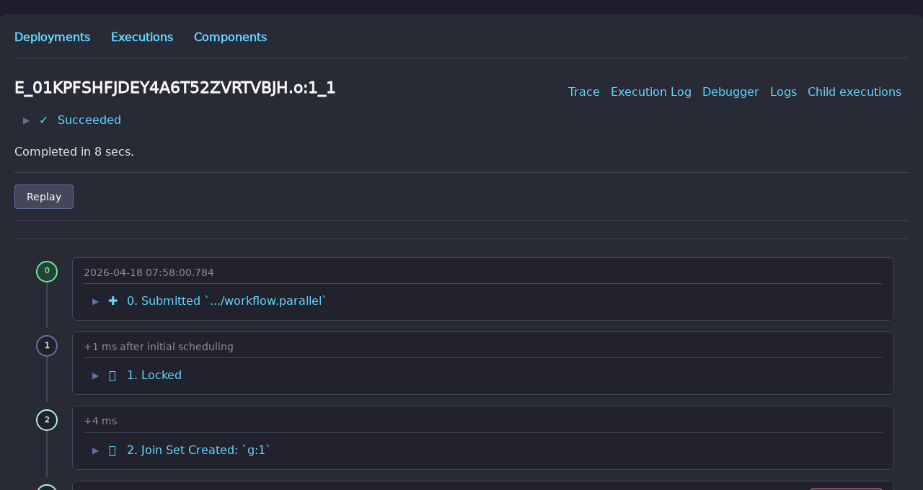Open the Logs link
Viewport: 923px width, 490px height.
783,92
